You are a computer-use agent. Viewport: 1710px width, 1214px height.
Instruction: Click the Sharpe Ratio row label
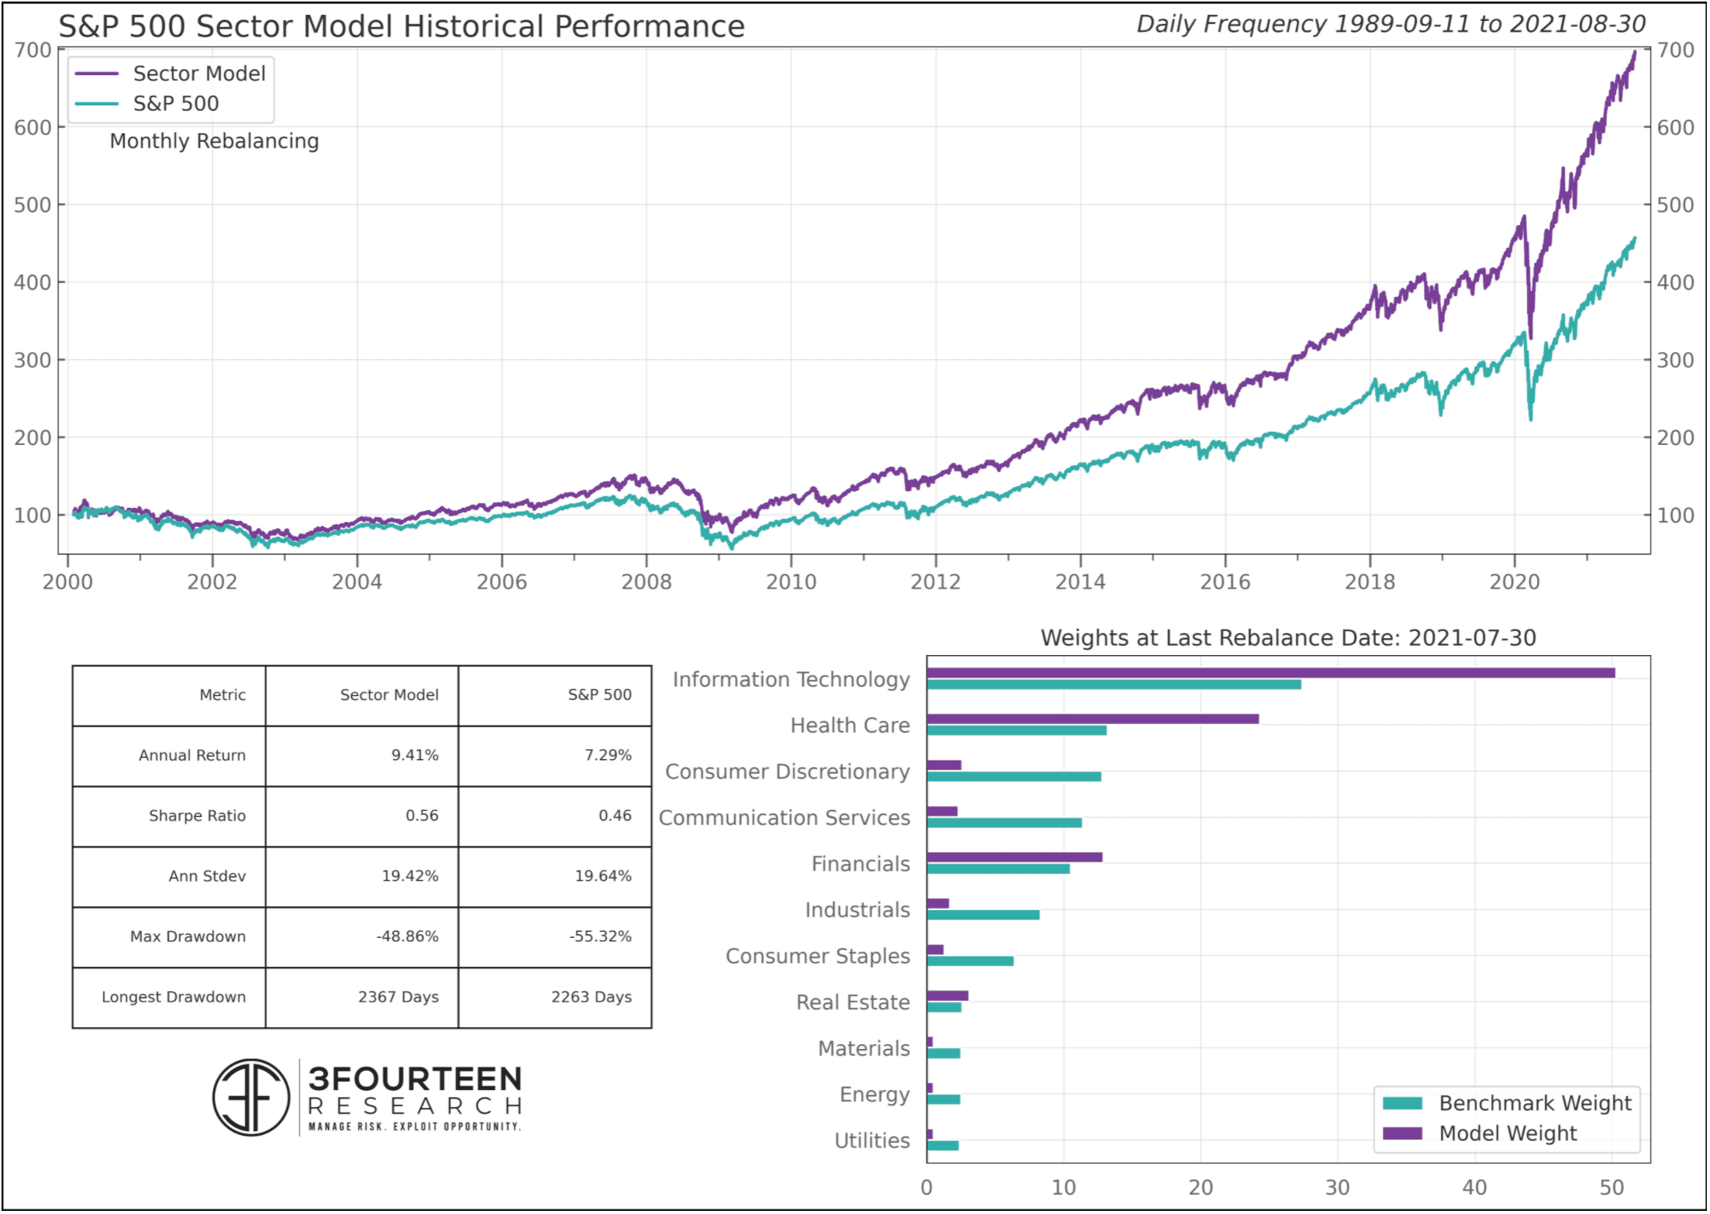197,816
